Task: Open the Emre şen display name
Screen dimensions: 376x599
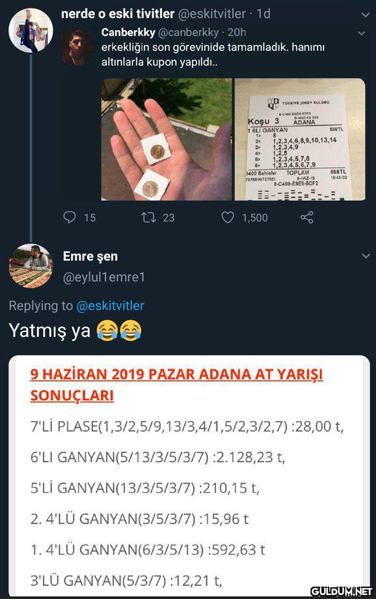Action: point(90,256)
